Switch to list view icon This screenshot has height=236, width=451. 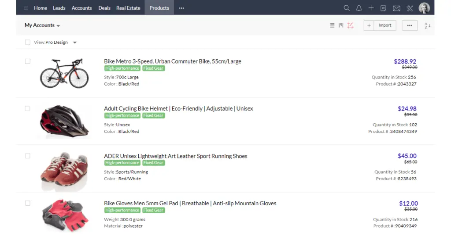point(332,25)
